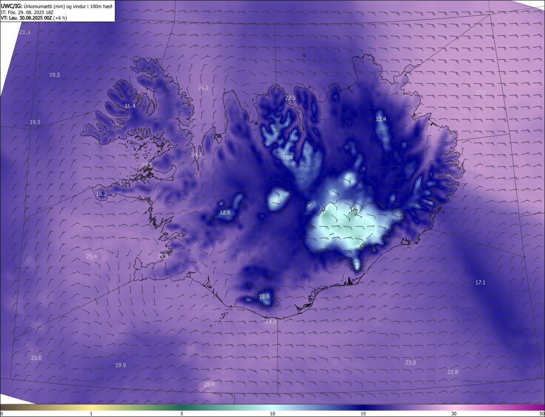
Task: Click the 19.9 value label over the sea
Action: pos(120,365)
